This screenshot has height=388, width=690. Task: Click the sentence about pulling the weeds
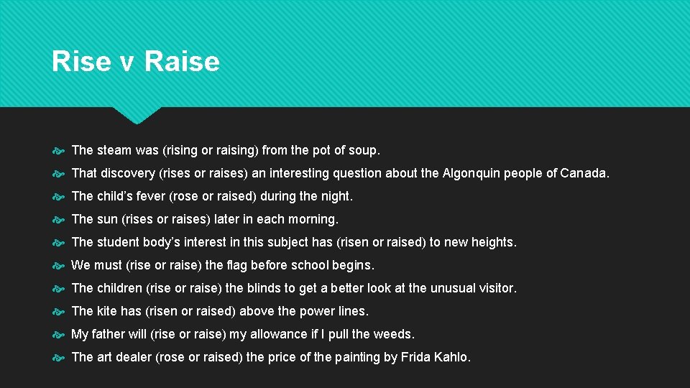pos(243,334)
